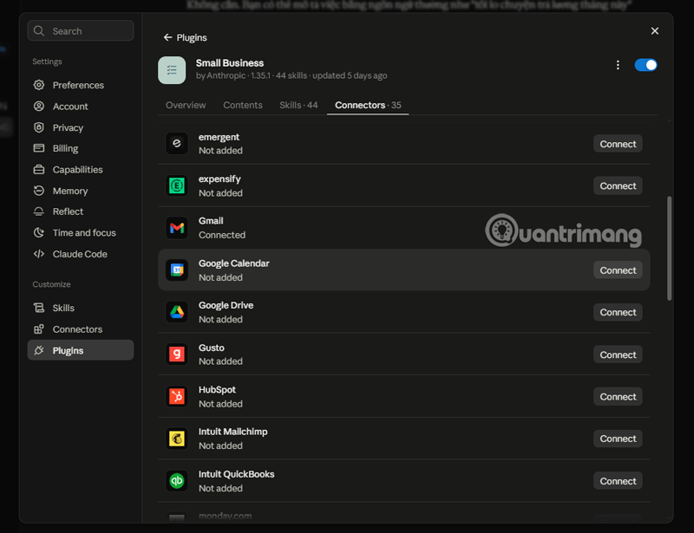
Task: Click the Plugins plug icon
Action: point(39,350)
